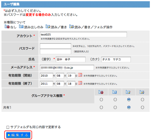Click the 有効期限（開始）label

pos(20,75)
